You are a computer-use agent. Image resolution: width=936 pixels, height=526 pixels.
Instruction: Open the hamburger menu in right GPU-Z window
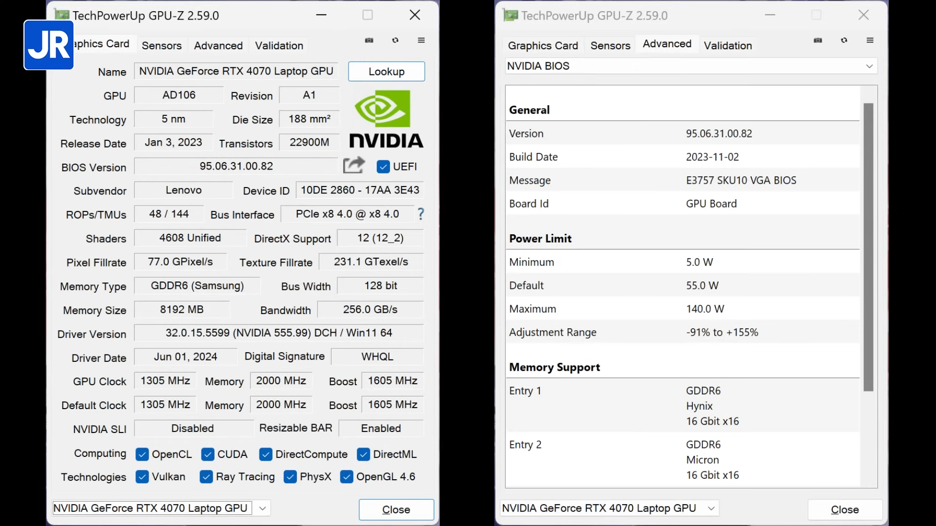[x=870, y=40]
